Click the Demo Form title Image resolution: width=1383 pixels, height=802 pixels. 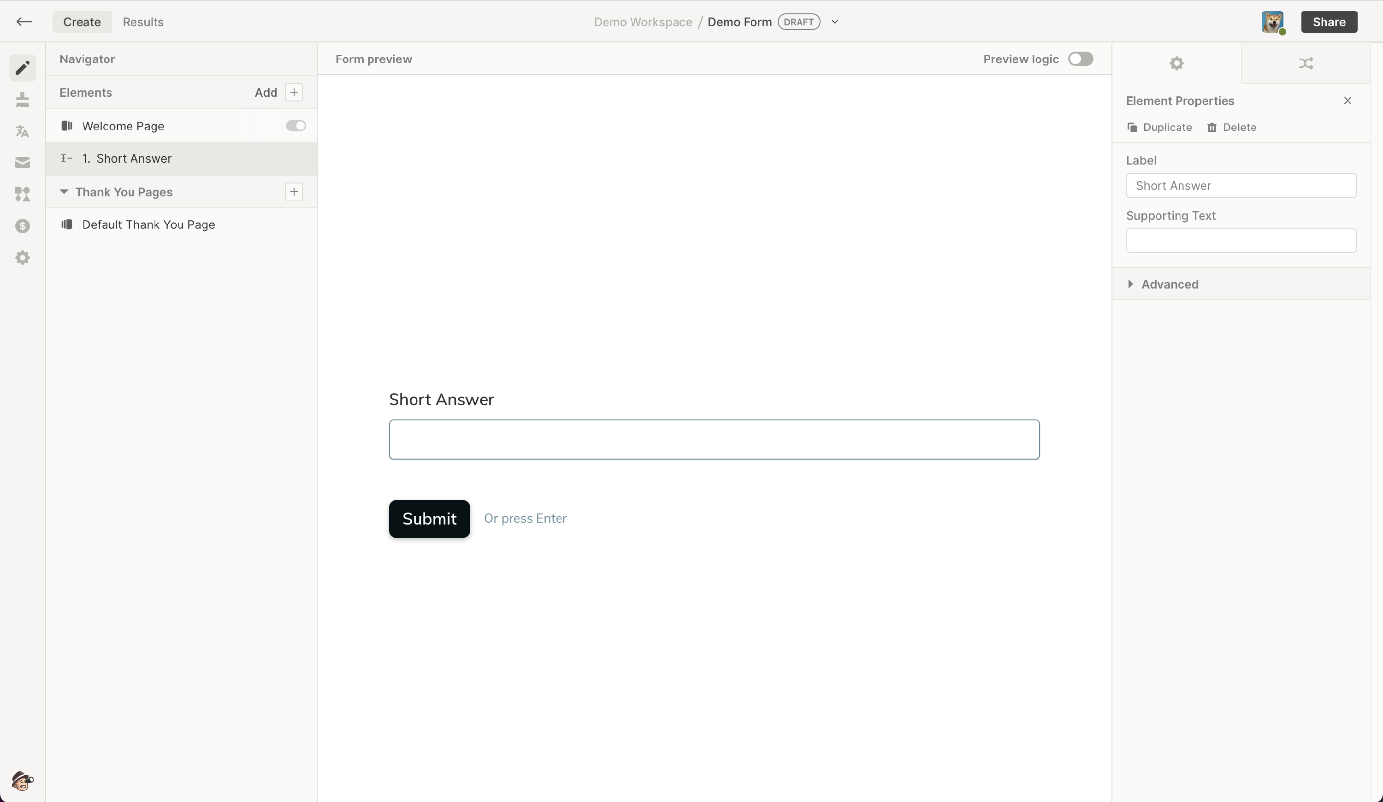pos(739,22)
